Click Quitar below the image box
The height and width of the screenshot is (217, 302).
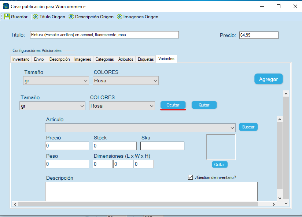(x=220, y=164)
